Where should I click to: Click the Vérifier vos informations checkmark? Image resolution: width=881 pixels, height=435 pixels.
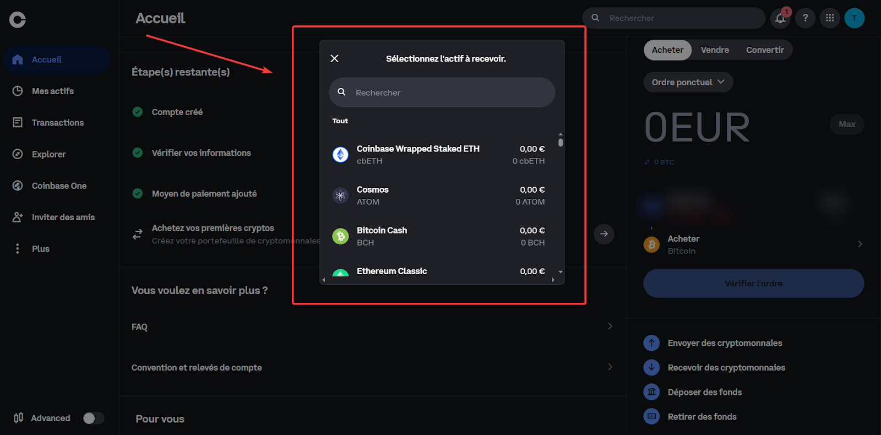[x=138, y=153]
